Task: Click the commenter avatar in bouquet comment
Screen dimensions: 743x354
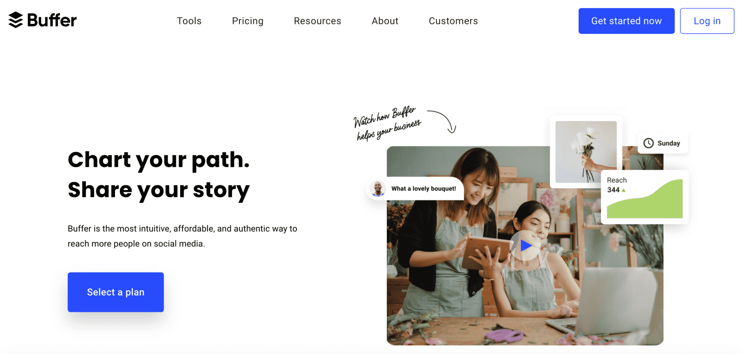Action: [378, 189]
